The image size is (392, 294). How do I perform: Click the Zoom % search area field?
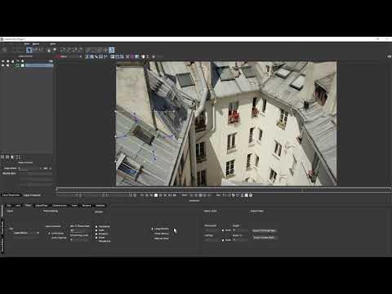click(240, 240)
